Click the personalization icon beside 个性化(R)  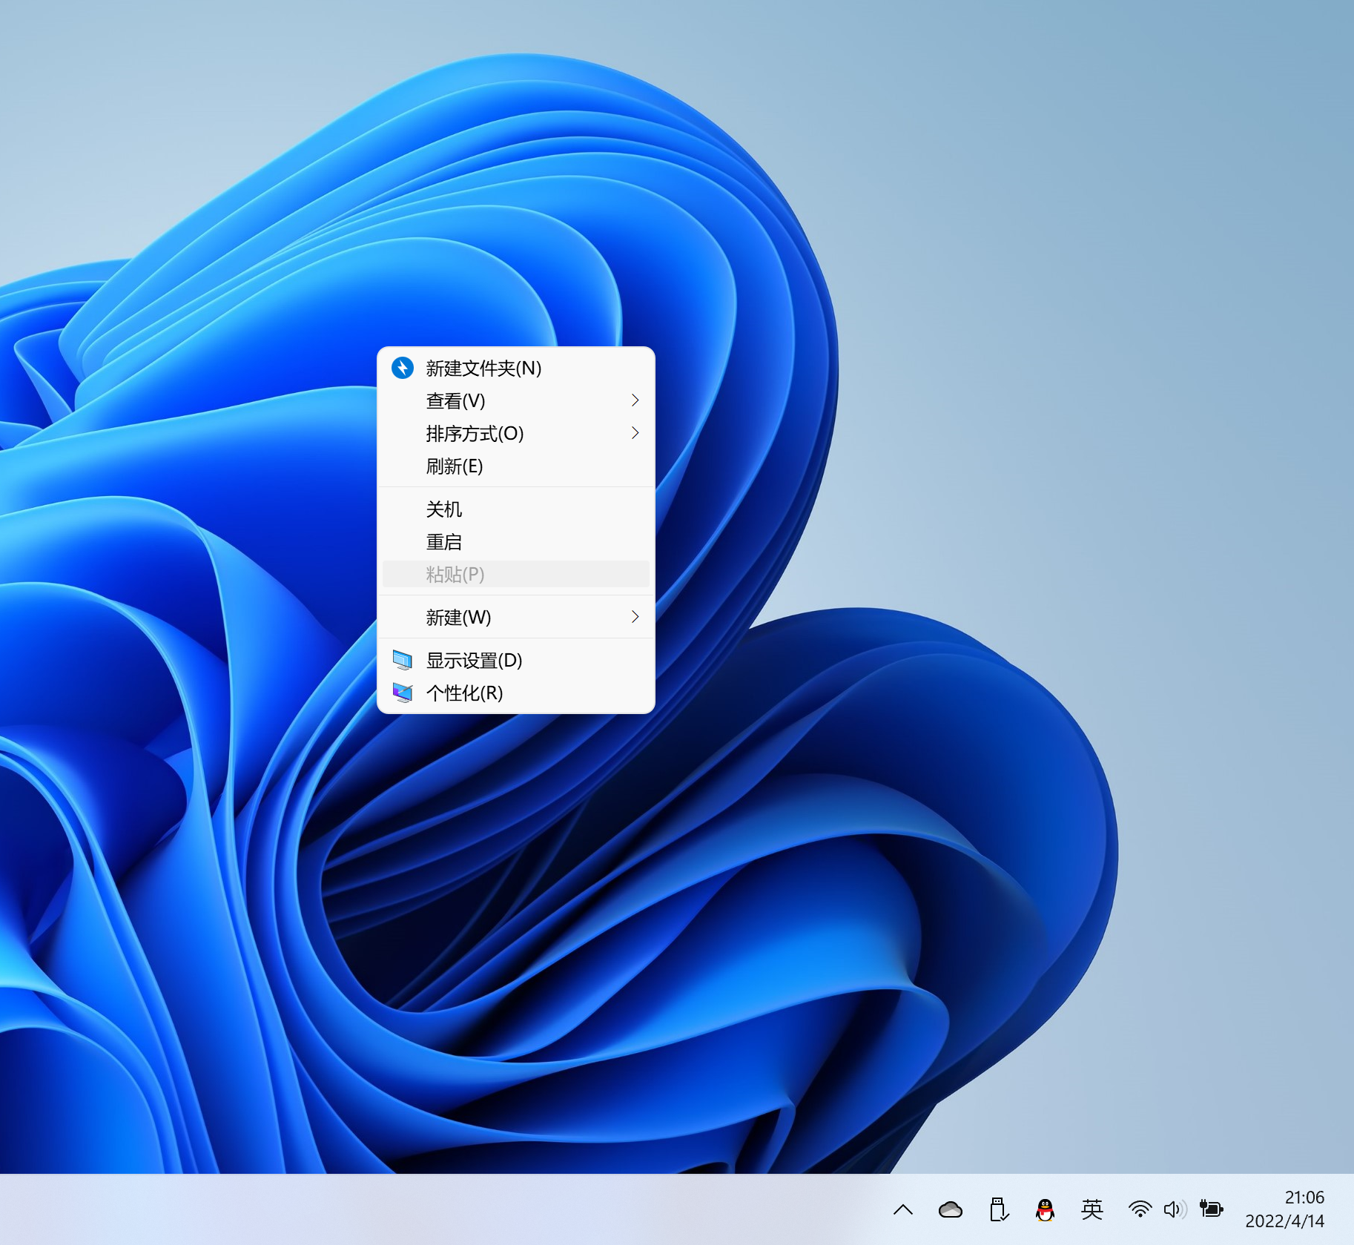point(402,693)
